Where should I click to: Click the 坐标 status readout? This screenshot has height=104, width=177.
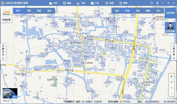[157, 102]
